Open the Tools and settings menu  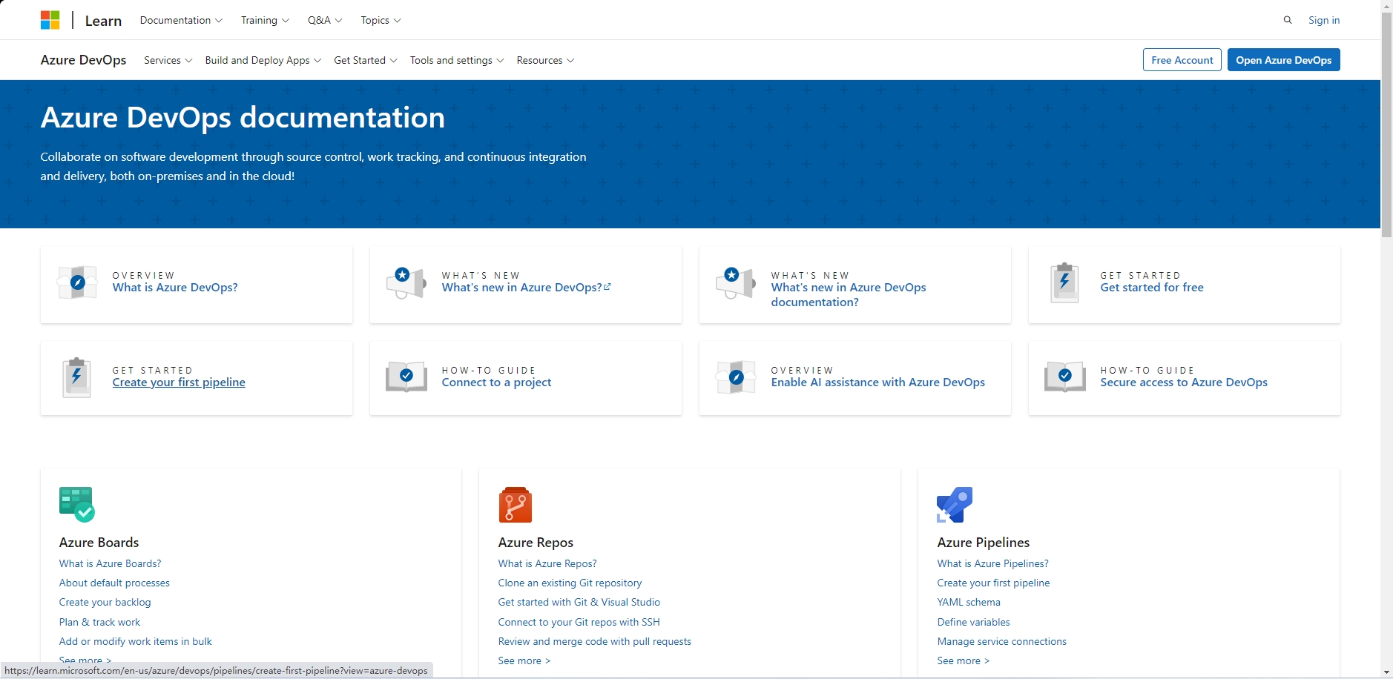point(455,60)
